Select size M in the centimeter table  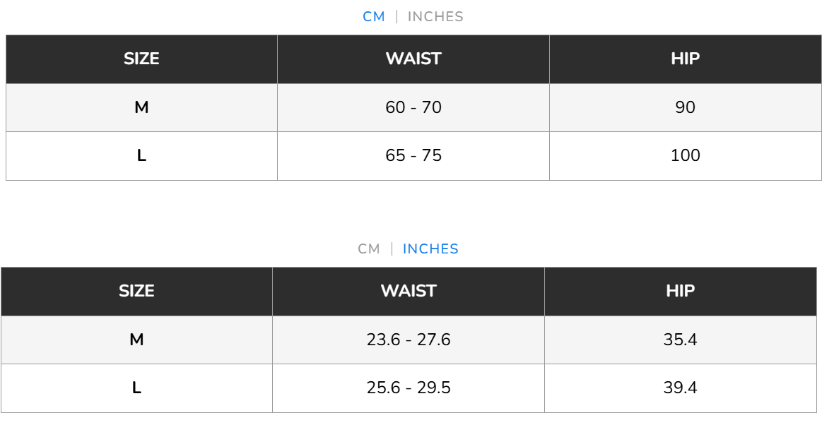(x=141, y=107)
